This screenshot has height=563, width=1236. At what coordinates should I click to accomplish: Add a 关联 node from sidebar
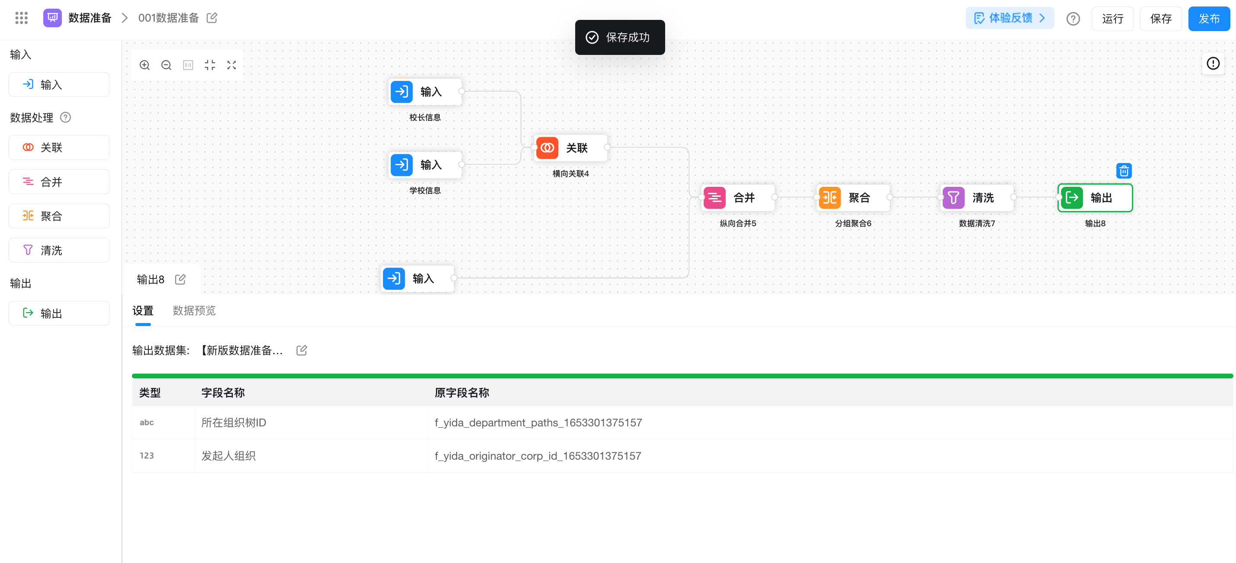(59, 148)
